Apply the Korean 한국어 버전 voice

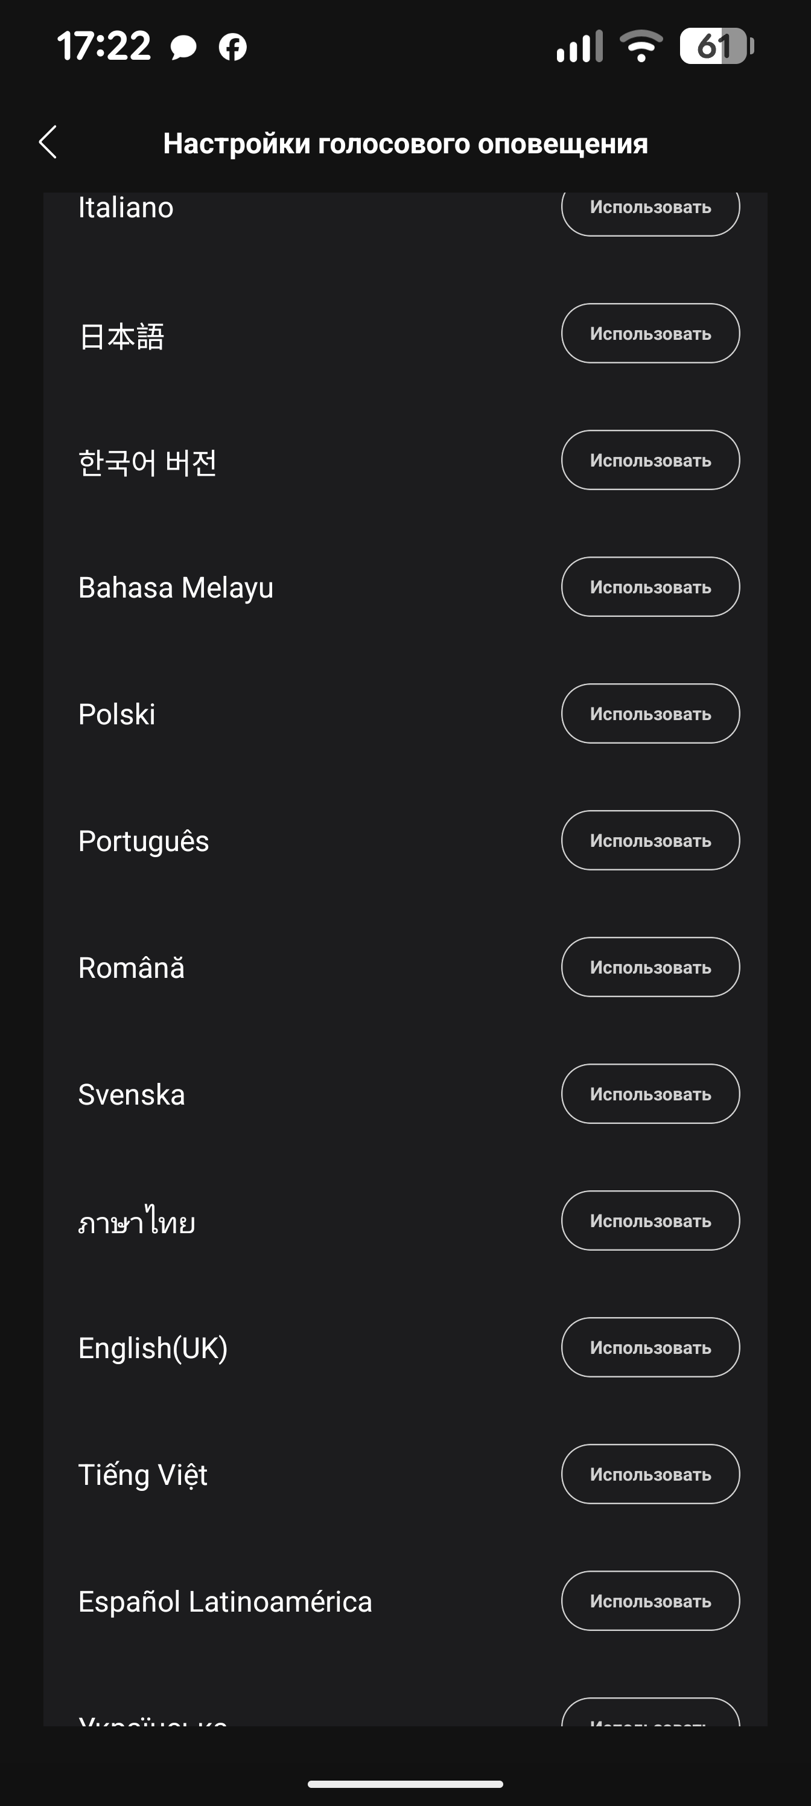(x=650, y=461)
